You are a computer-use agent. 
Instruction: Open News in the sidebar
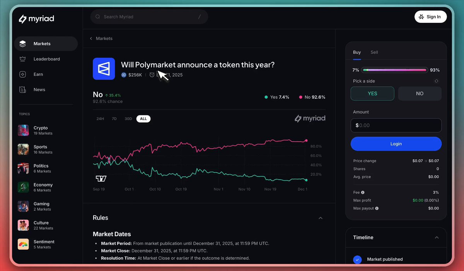click(x=46, y=90)
